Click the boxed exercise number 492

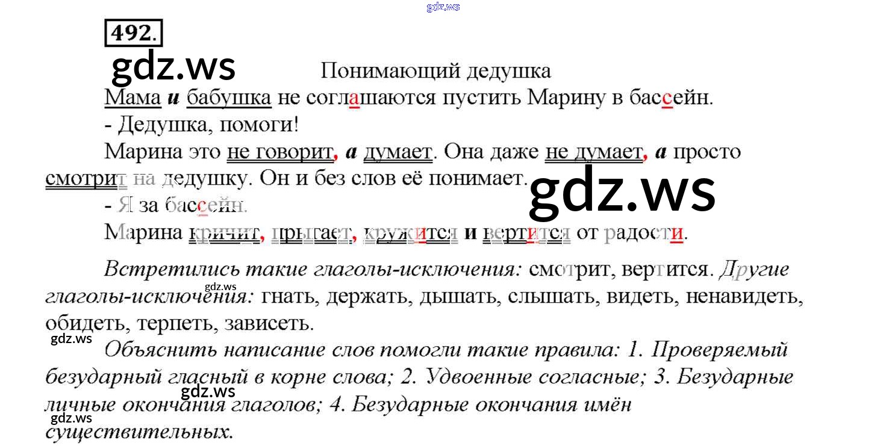click(134, 33)
